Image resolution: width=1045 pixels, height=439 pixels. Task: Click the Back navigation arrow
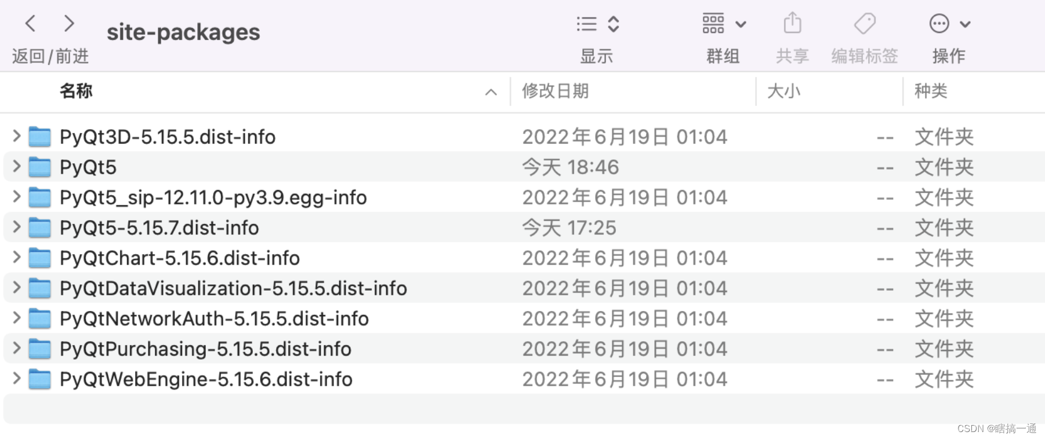(x=30, y=23)
